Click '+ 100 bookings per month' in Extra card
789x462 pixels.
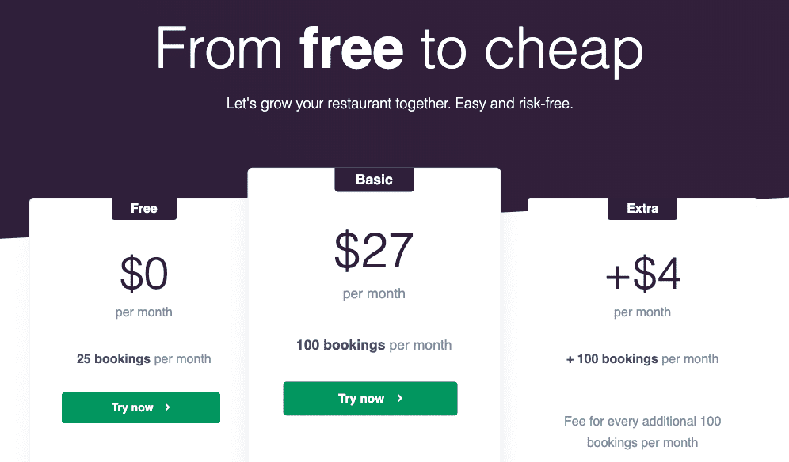[x=642, y=359]
